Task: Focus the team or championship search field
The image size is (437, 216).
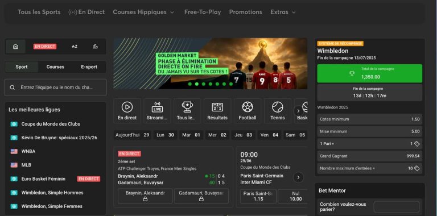Action: 55,88
